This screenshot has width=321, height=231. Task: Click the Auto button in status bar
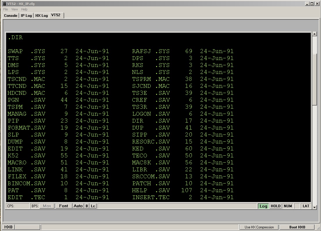tap(78, 206)
